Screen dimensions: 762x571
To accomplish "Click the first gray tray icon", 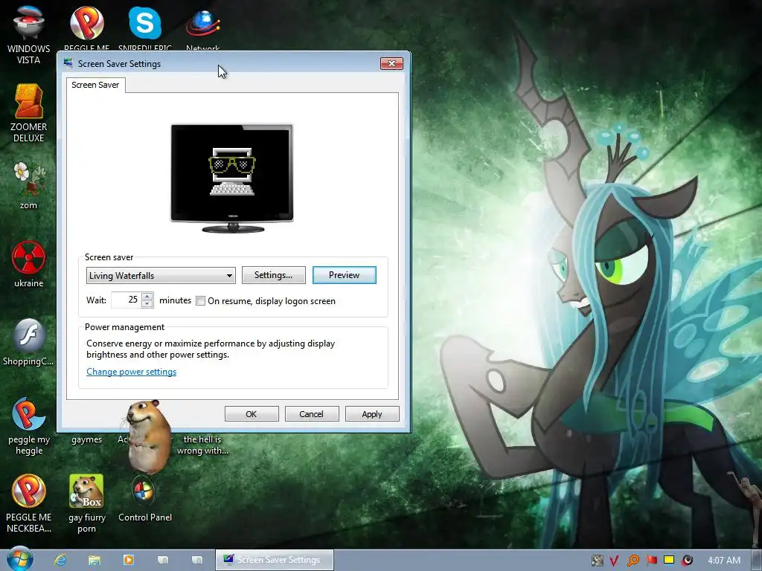I will (x=598, y=561).
